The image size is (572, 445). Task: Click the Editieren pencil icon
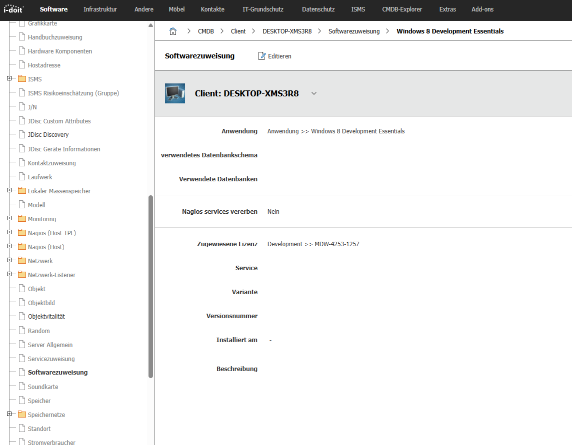pyautogui.click(x=262, y=56)
